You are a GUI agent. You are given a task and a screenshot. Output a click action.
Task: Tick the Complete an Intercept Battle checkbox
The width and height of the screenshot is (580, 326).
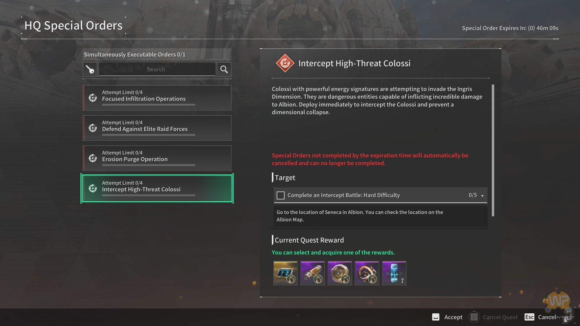pyautogui.click(x=281, y=195)
